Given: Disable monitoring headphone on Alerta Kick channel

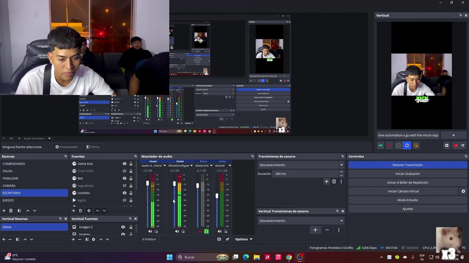Looking at the screenshot, I should pyautogui.click(x=206, y=231).
